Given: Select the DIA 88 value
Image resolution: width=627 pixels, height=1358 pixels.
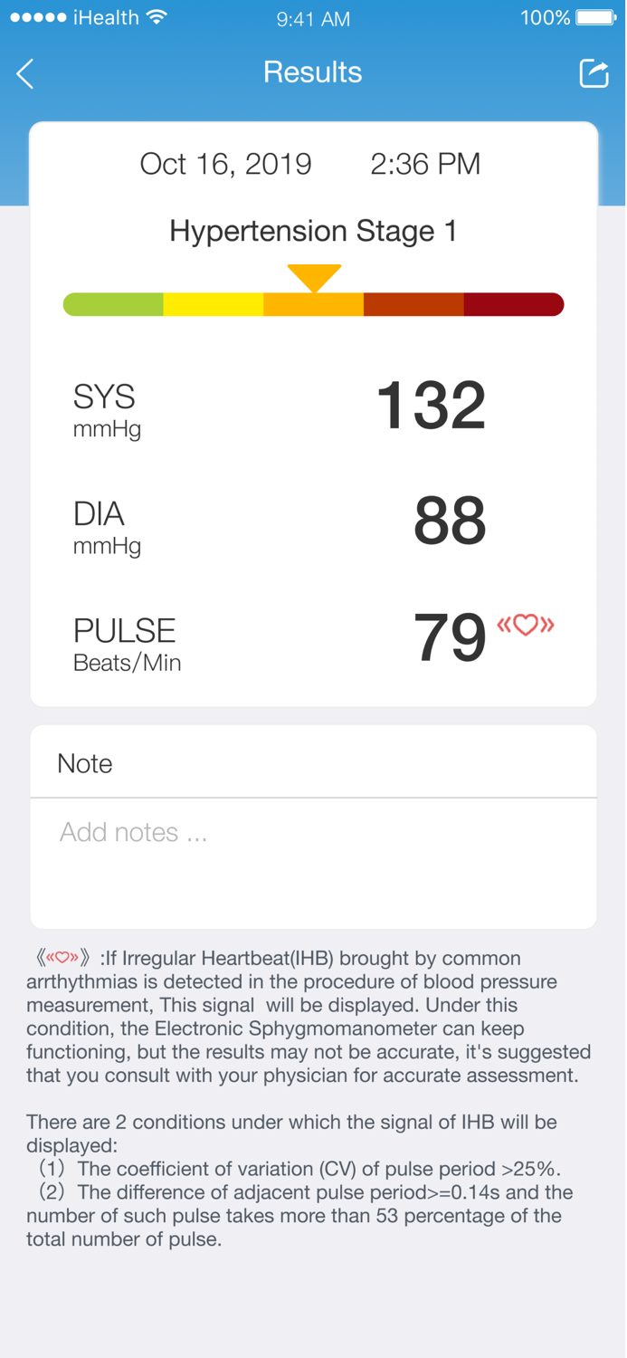Looking at the screenshot, I should click(x=450, y=521).
